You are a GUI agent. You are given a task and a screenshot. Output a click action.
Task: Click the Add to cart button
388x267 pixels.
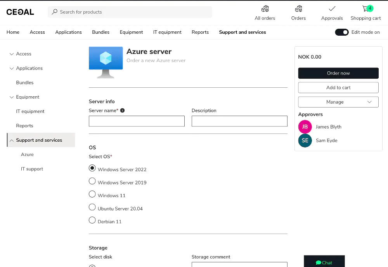pos(338,88)
